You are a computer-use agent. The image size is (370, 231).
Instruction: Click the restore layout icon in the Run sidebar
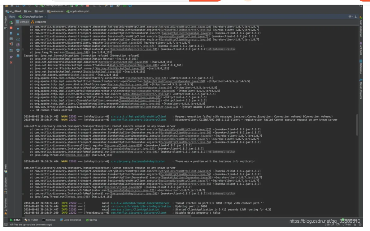11,50
